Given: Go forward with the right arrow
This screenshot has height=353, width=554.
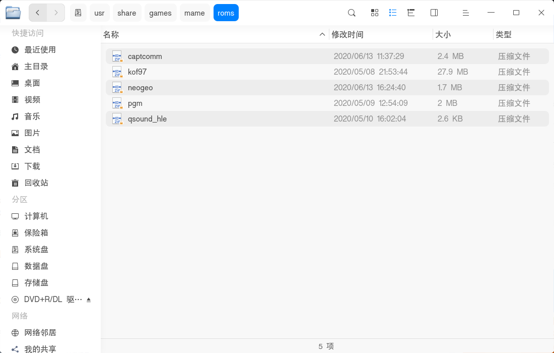Looking at the screenshot, I should click(56, 13).
